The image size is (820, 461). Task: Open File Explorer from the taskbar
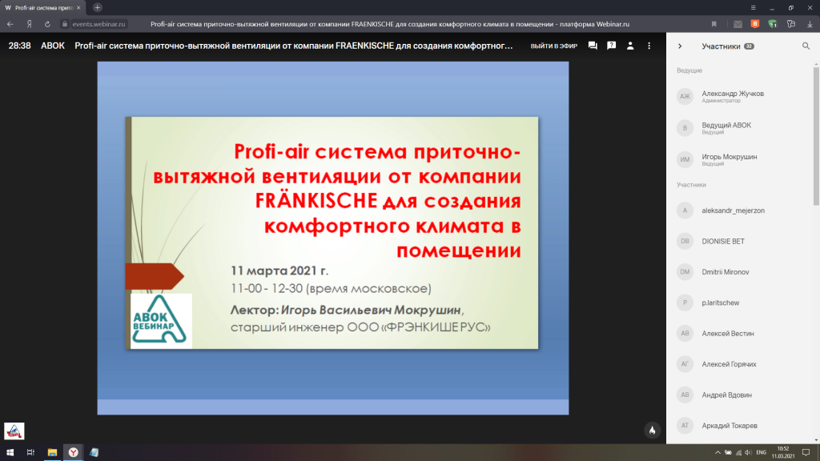coord(52,452)
